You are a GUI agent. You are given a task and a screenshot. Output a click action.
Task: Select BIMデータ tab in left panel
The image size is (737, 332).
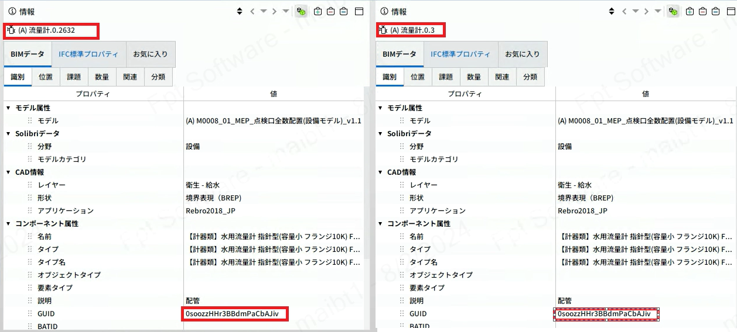click(x=28, y=54)
